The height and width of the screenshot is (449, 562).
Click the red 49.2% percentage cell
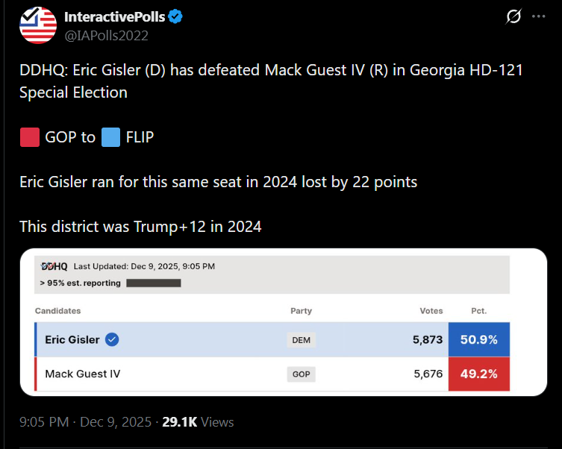[x=478, y=374]
